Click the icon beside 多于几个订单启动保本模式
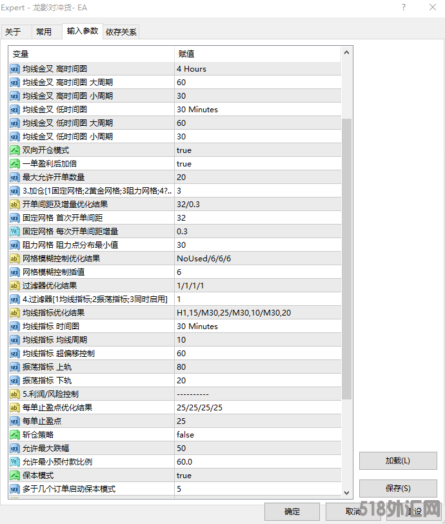 click(x=14, y=489)
